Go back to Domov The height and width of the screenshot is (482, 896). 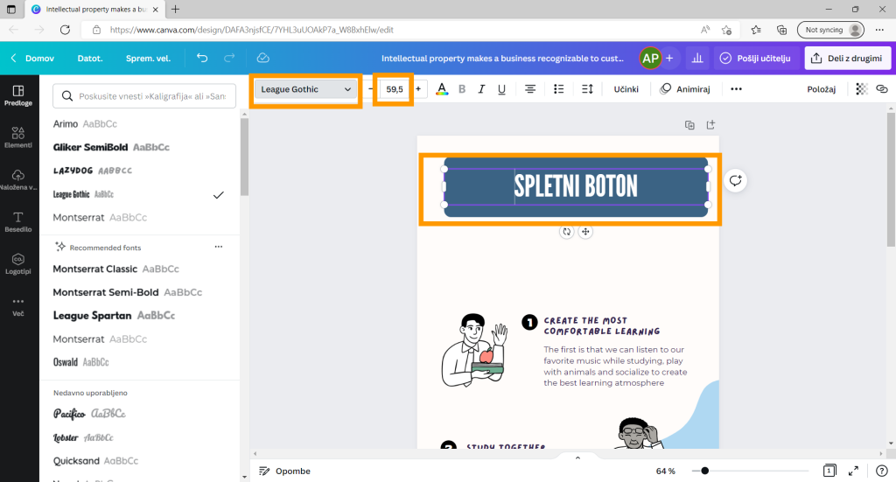[33, 59]
